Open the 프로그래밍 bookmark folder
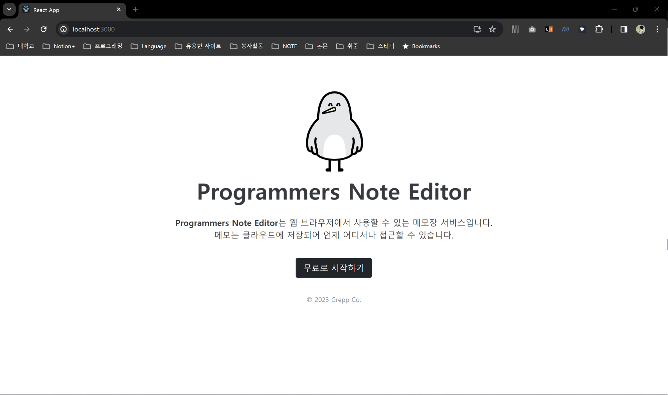The image size is (668, 395). coord(103,46)
